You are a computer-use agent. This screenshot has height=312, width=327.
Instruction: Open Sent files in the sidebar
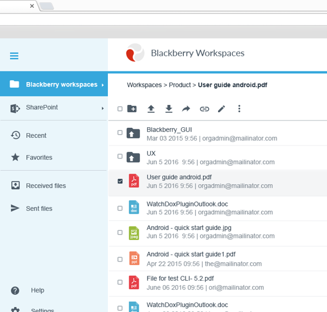39,209
